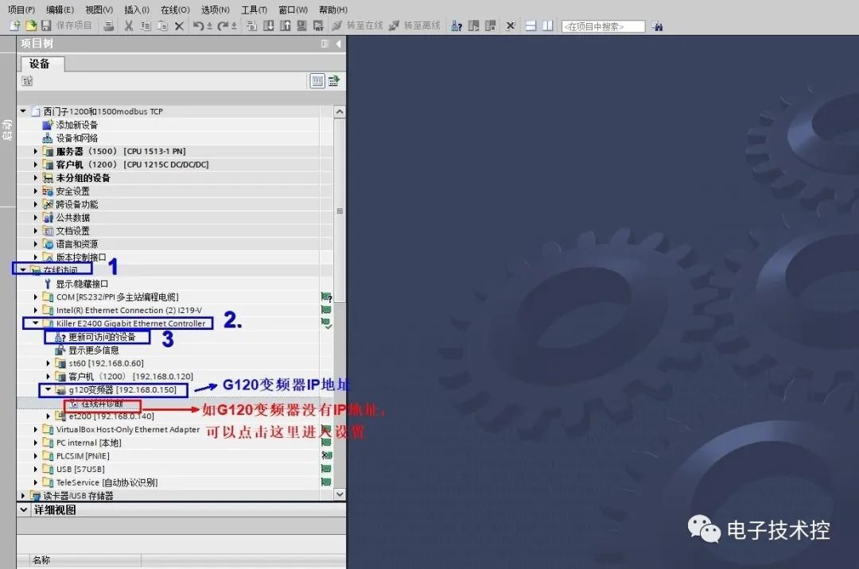Click the Paste icon in toolbar
The height and width of the screenshot is (569, 859).
tap(163, 25)
